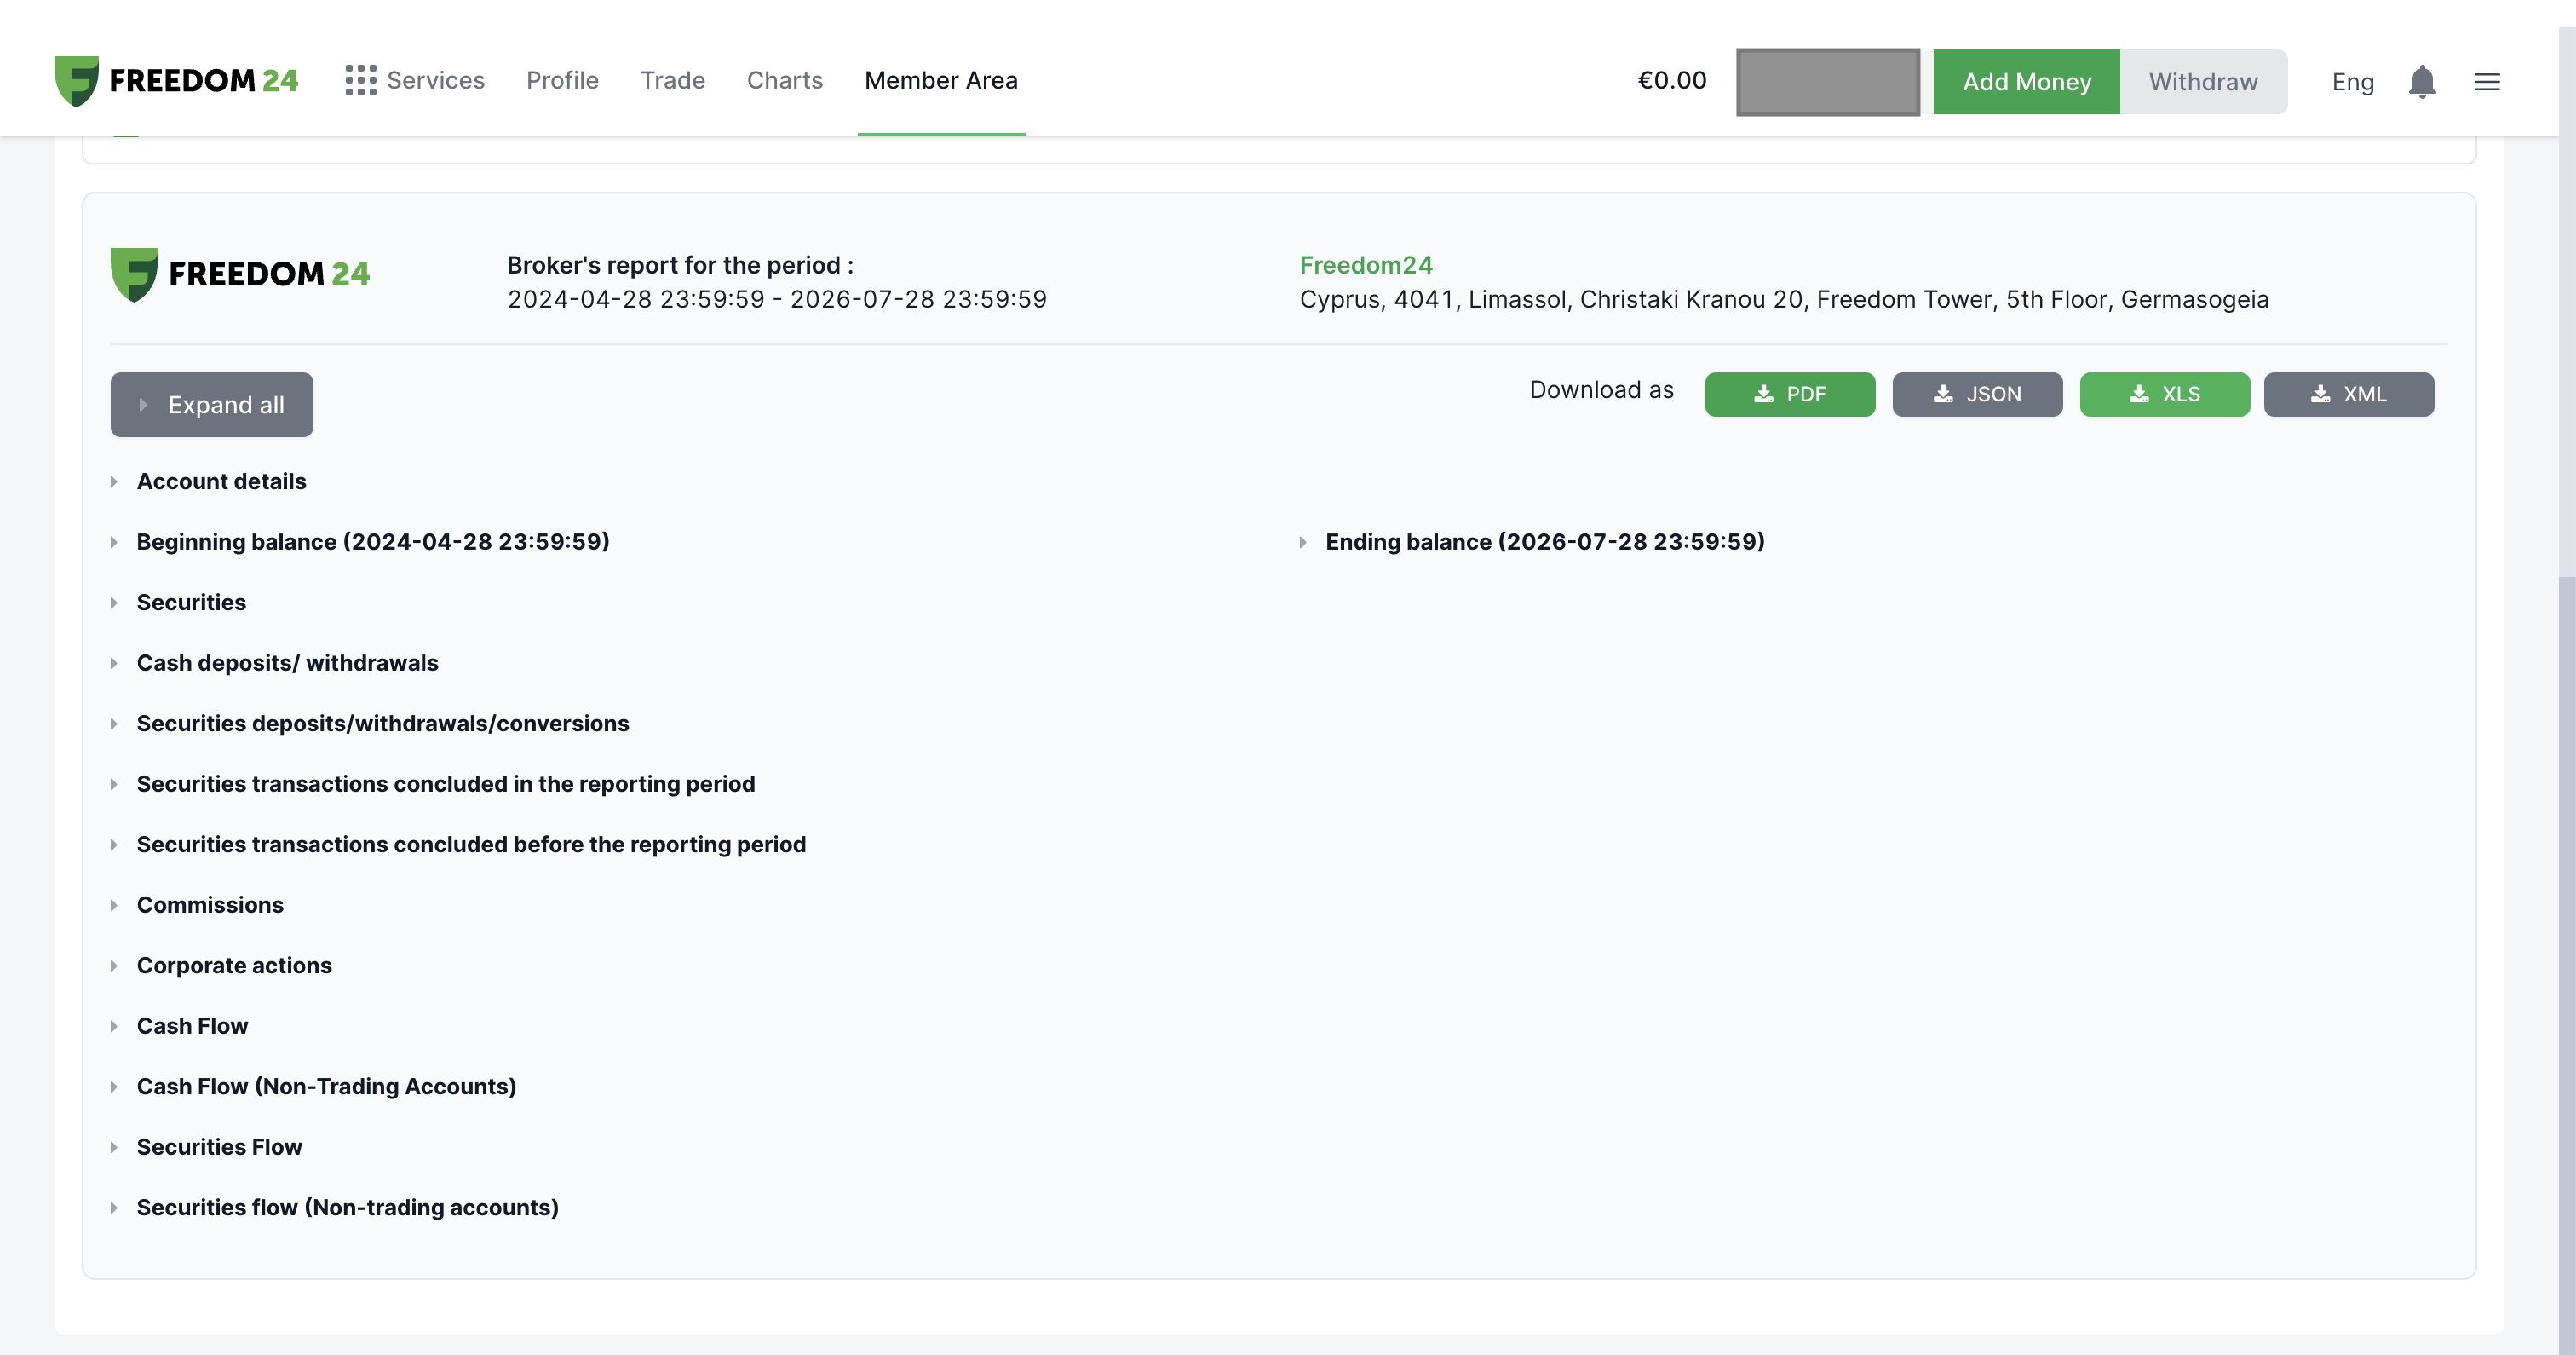Download report as XLS
The height and width of the screenshot is (1355, 2576).
(2164, 395)
